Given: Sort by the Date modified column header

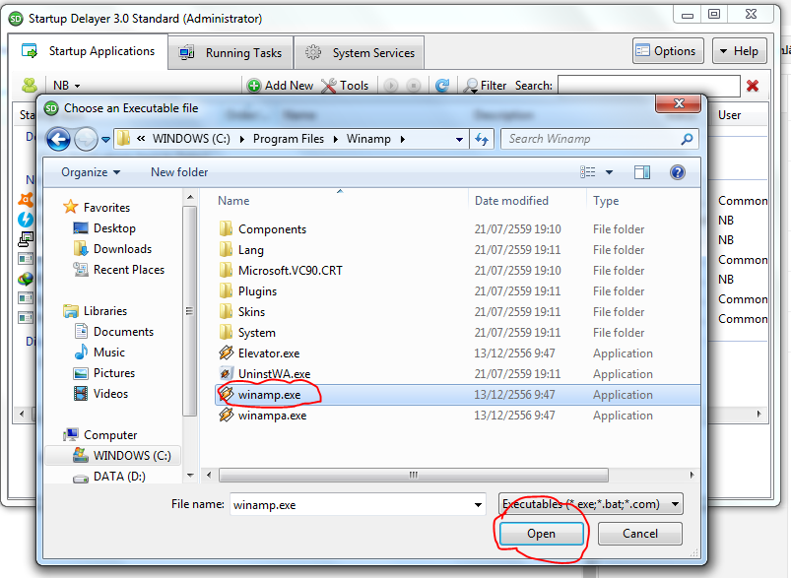Looking at the screenshot, I should (x=511, y=201).
